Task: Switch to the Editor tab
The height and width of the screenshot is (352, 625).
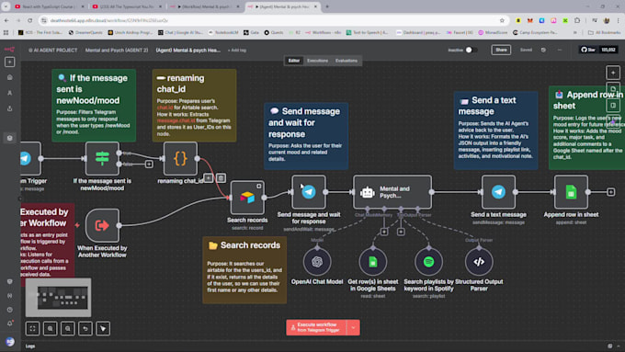Action: 294,61
